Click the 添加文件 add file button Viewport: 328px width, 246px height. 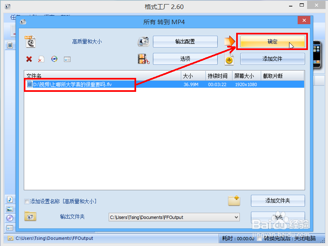pyautogui.click(x=272, y=59)
